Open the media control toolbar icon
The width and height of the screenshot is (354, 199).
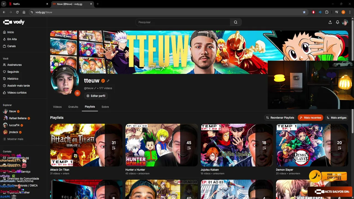point(337,12)
